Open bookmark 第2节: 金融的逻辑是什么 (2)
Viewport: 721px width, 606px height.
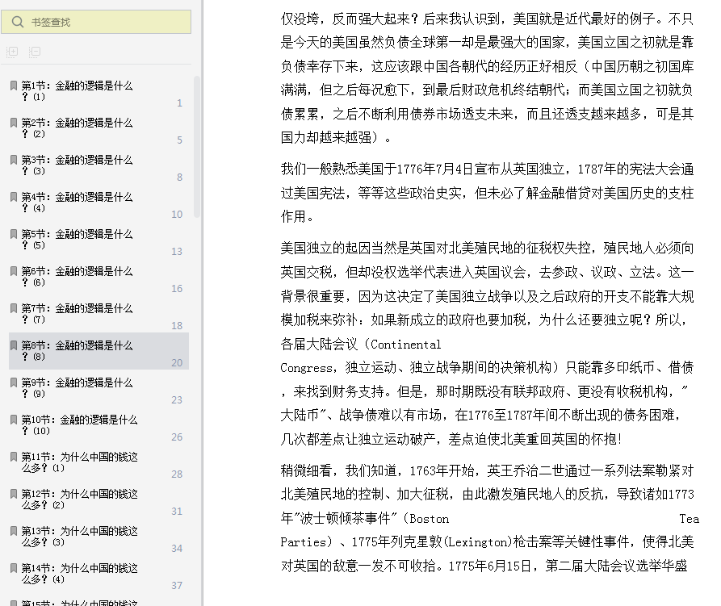[99, 128]
